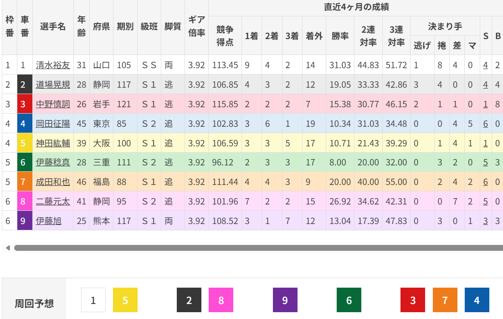
Task: Click red number 3 badge in 周回予想
Action: 413,300
